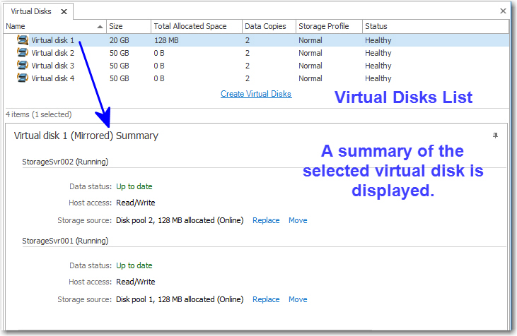
Task: Sort by the Storage Profile column header
Action: click(329, 26)
